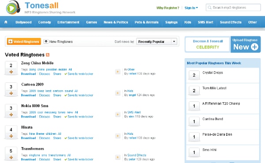The height and width of the screenshot is (163, 265).
Task: Open the Games category
Action: (x=91, y=22)
